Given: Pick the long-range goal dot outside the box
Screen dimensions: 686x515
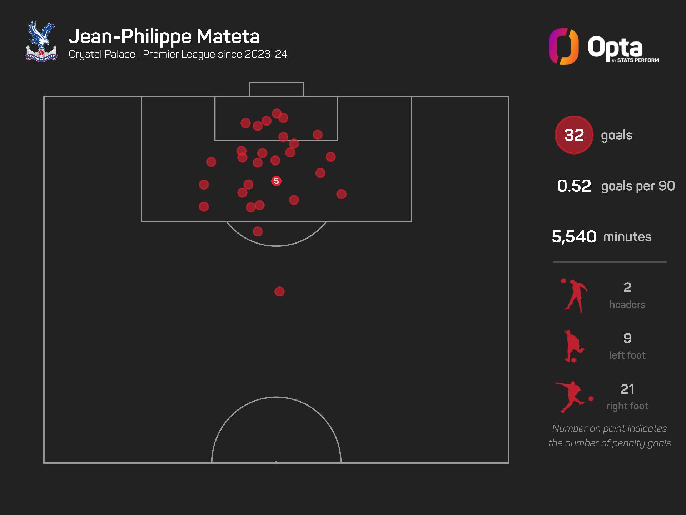Looking at the screenshot, I should (x=279, y=291).
